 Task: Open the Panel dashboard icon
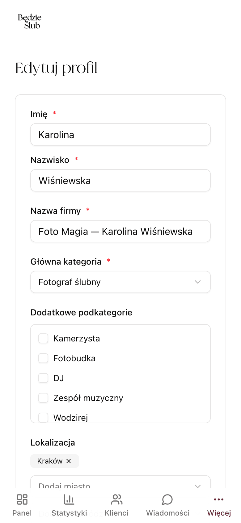click(x=22, y=499)
